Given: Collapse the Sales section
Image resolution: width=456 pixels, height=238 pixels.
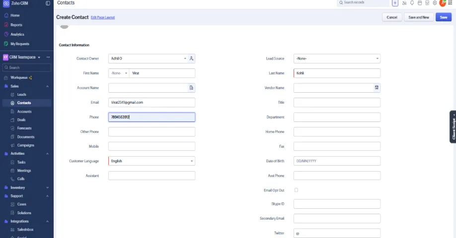Looking at the screenshot, I should pyautogui.click(x=47, y=86).
